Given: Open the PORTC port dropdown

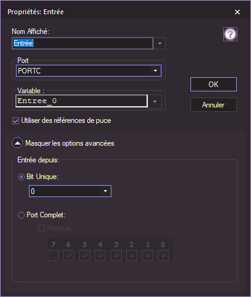Looking at the screenshot, I should pos(89,71).
